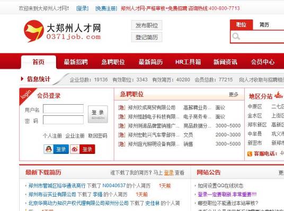Image resolution: width=284 pixels, height=211 pixels.
Task: Open 史佳林 resume link
Action: point(153,203)
